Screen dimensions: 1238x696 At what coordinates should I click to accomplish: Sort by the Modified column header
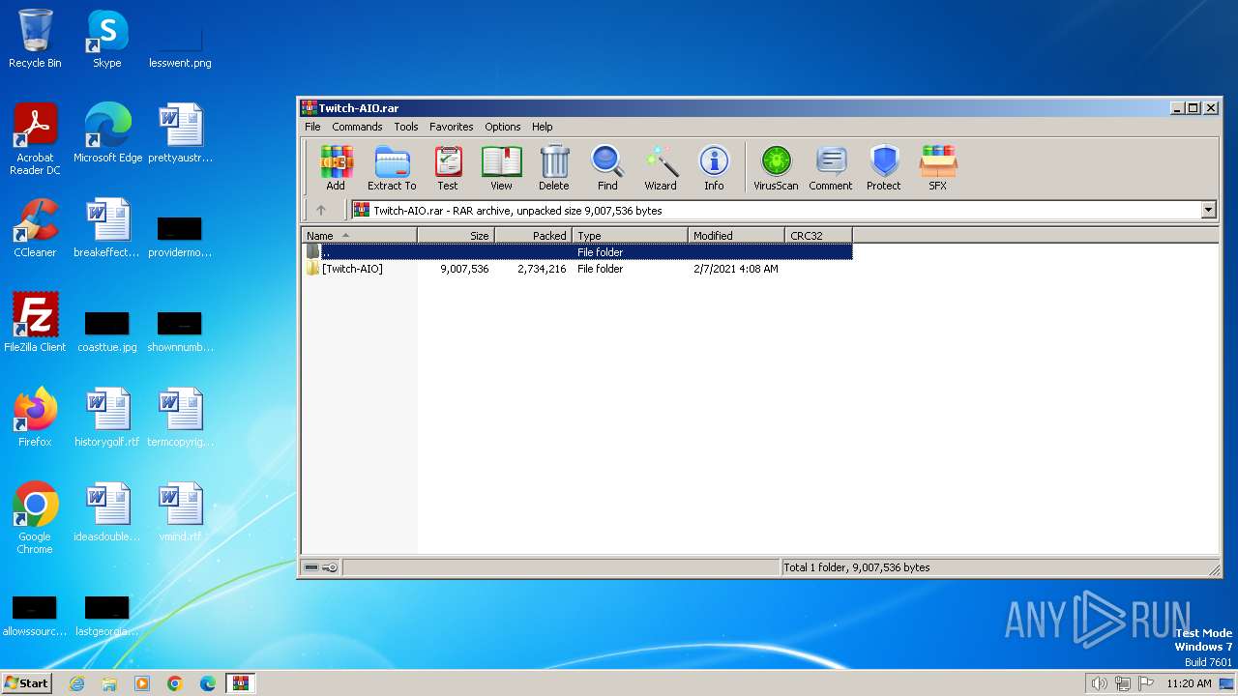pos(736,236)
